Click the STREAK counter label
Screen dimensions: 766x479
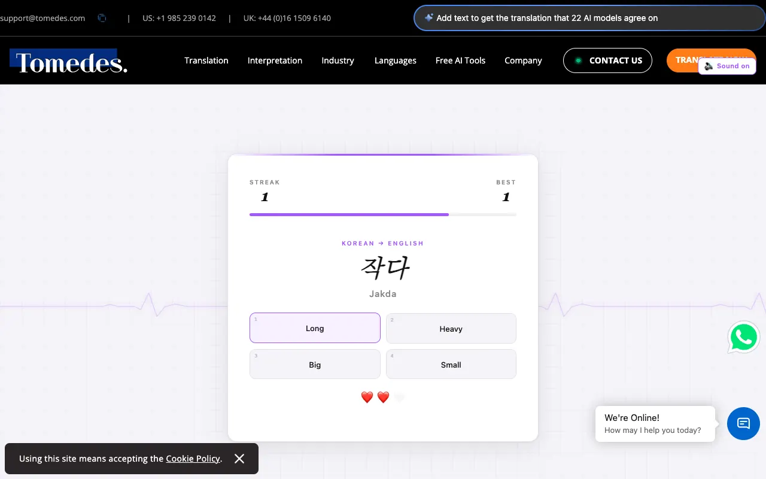[x=265, y=182]
